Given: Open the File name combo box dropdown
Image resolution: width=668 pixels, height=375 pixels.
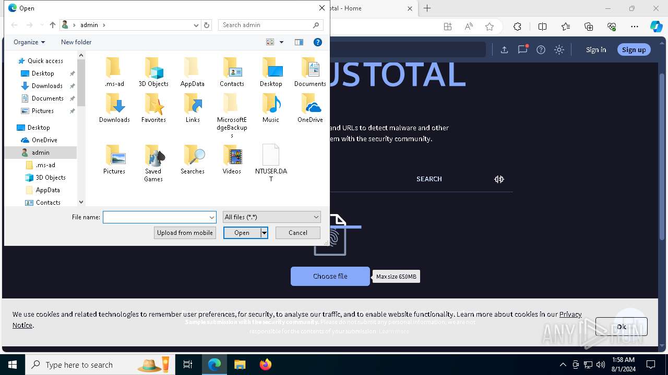Looking at the screenshot, I should click(x=212, y=217).
